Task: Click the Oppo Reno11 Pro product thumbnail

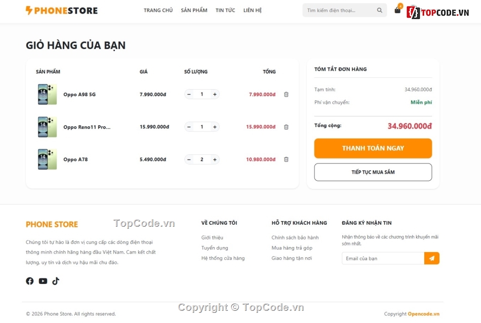Action: coord(47,127)
